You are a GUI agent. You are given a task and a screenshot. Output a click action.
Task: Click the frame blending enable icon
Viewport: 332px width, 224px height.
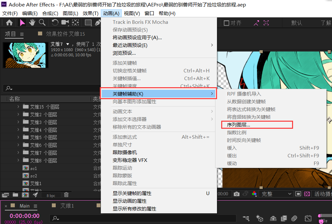[284, 218]
